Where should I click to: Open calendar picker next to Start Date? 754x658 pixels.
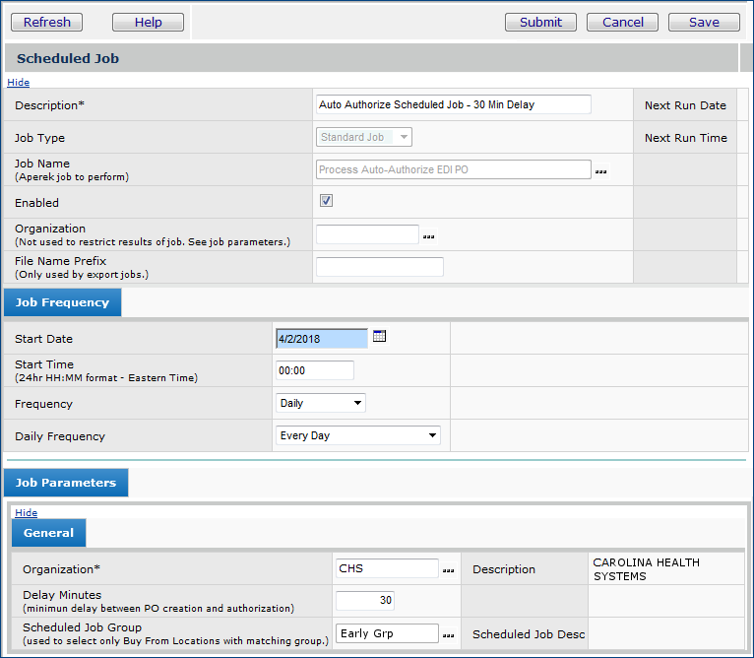pos(380,337)
